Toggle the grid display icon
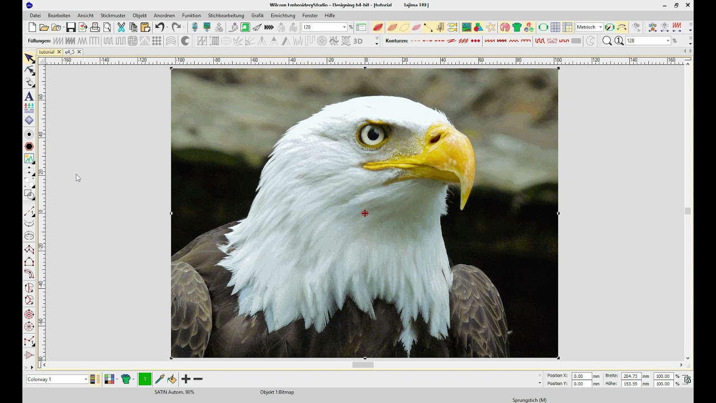The height and width of the screenshot is (403, 716). coord(555,27)
